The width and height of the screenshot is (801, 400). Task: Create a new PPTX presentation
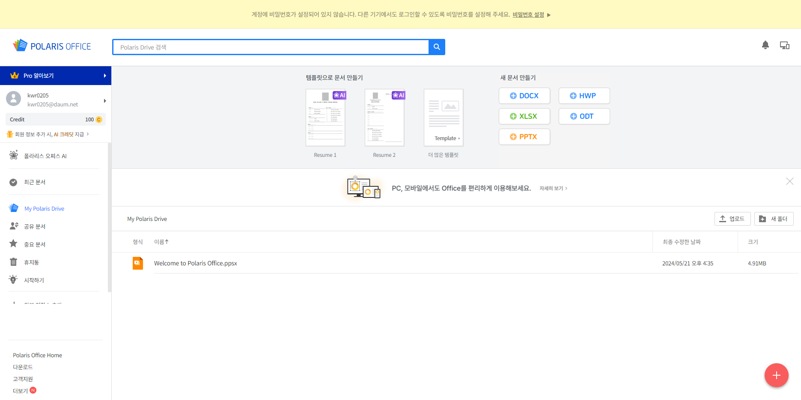pos(524,137)
